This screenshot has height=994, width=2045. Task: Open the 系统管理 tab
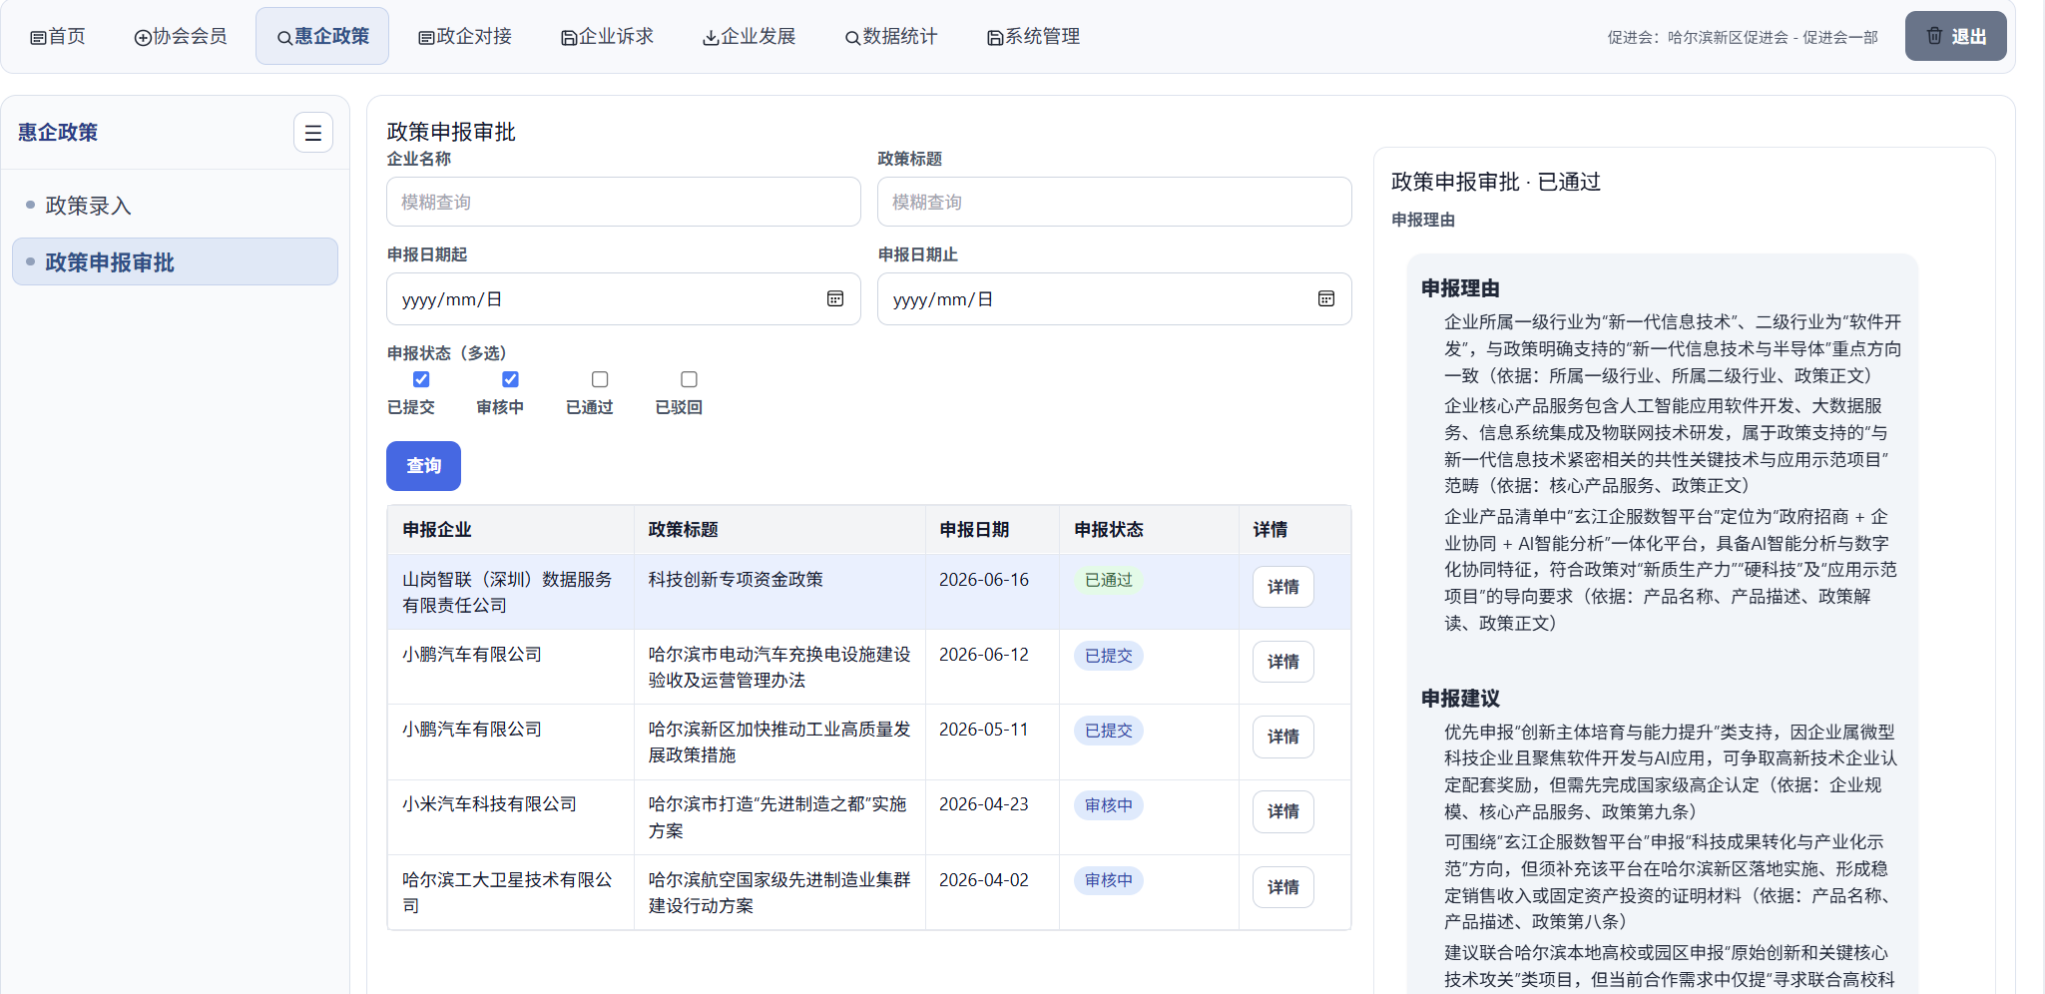(1033, 37)
